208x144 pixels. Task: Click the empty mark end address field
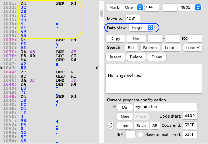[170, 7]
